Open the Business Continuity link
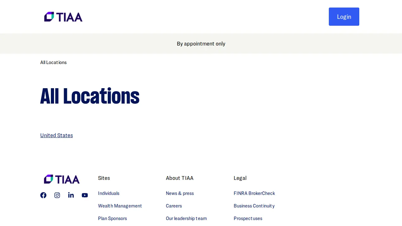This screenshot has height=226, width=402. 254,206
